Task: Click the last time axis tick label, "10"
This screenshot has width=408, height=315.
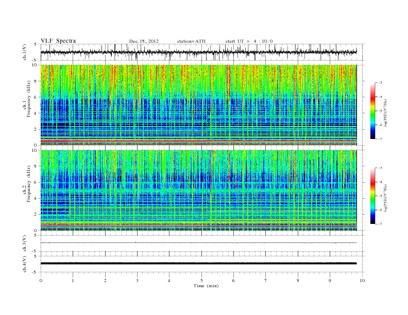Action: click(362, 281)
